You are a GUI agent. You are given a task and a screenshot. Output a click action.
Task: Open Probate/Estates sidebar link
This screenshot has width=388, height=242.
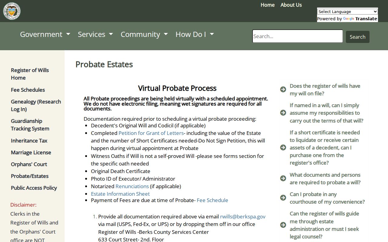pos(30,176)
